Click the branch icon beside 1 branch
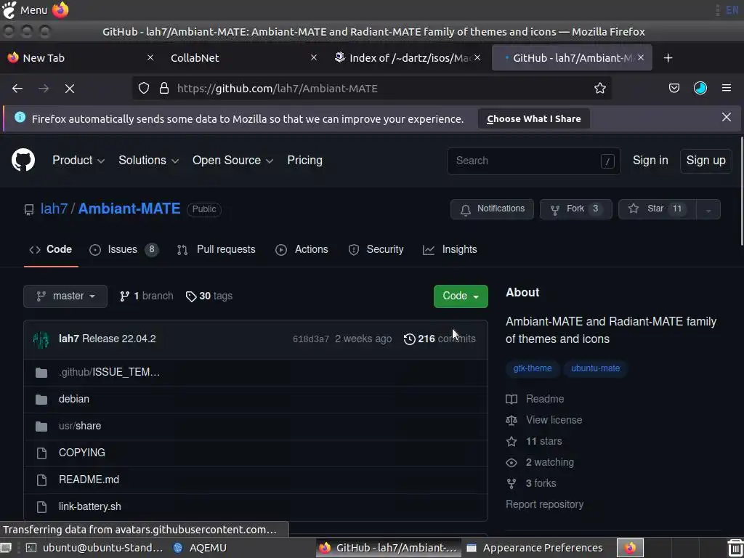The width and height of the screenshot is (744, 558). (x=124, y=296)
